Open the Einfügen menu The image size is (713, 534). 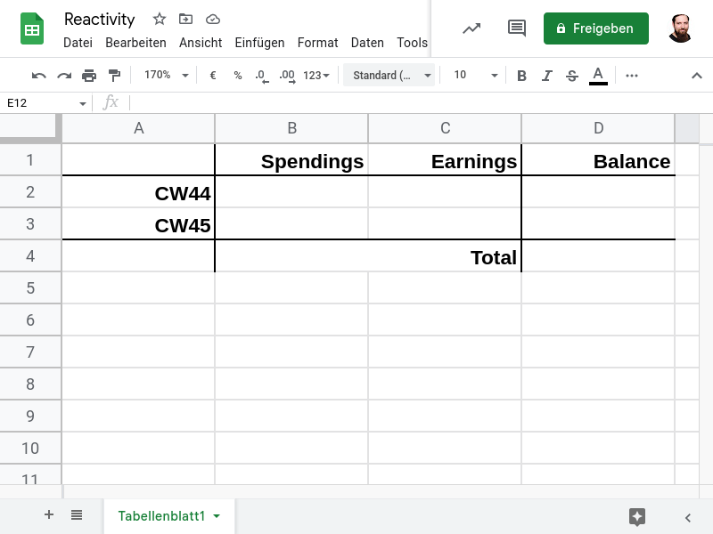pyautogui.click(x=259, y=43)
